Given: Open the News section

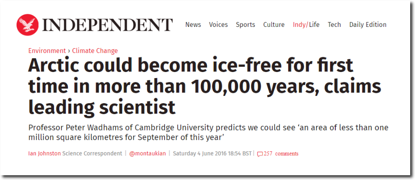Looking at the screenshot, I should 193,25.
